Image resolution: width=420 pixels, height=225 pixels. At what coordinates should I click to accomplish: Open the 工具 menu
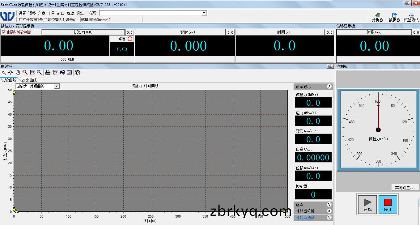[x=51, y=13]
